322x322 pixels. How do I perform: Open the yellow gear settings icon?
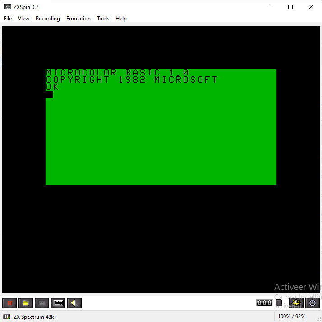click(296, 303)
